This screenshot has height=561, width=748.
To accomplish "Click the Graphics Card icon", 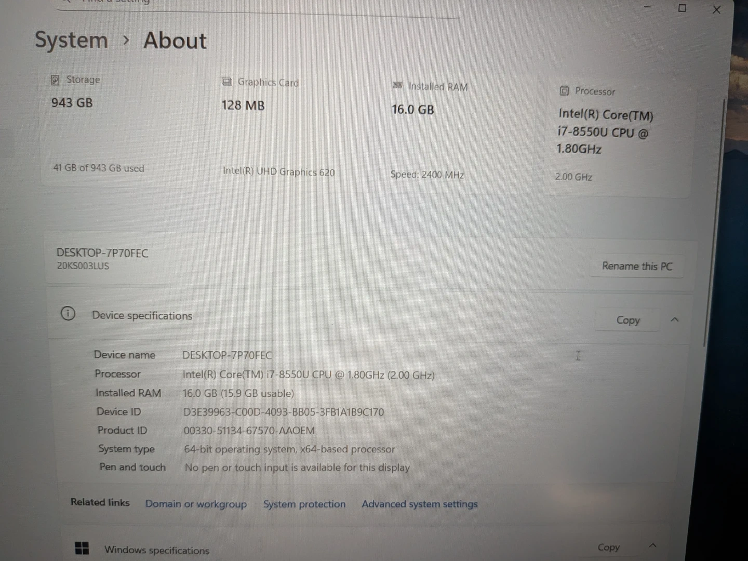I will (x=226, y=82).
